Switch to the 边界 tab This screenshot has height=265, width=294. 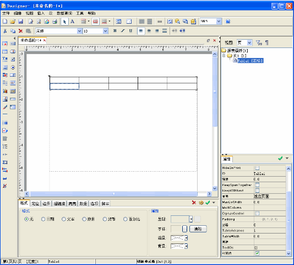46,204
